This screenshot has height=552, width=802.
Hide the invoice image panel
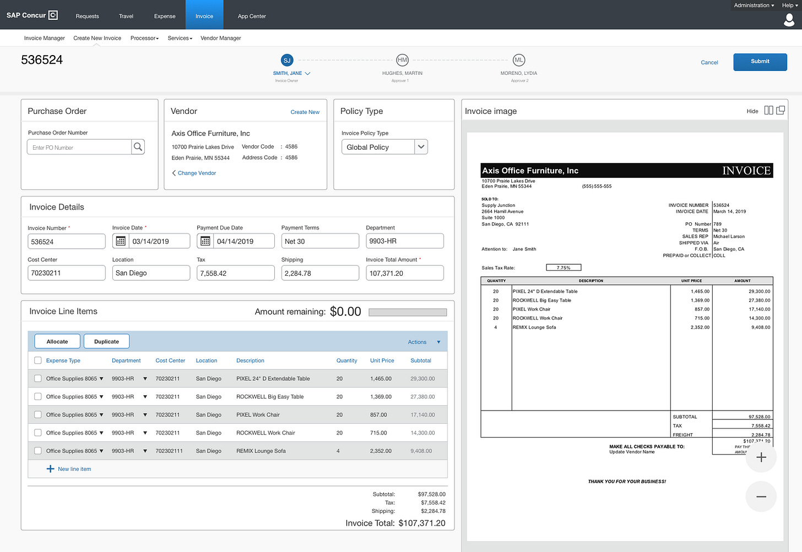coord(752,111)
